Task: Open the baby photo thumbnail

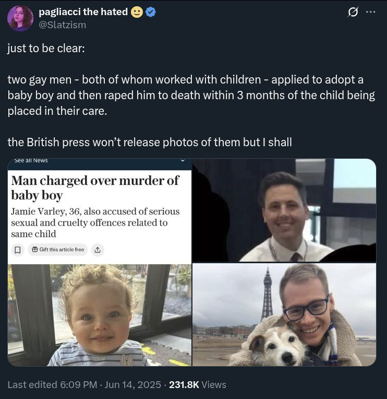Action: (100, 314)
